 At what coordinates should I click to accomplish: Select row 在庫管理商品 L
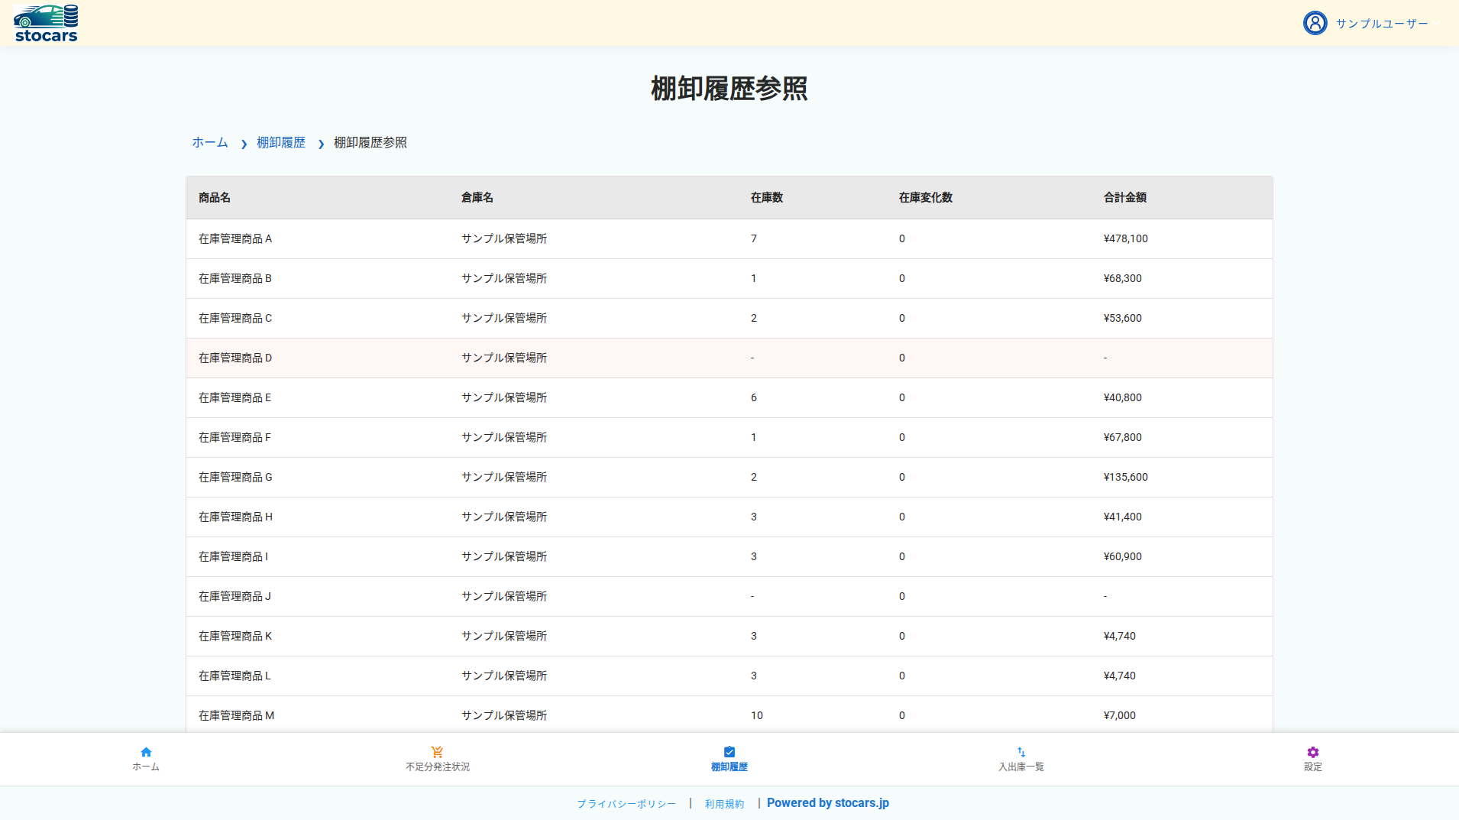tap(729, 676)
